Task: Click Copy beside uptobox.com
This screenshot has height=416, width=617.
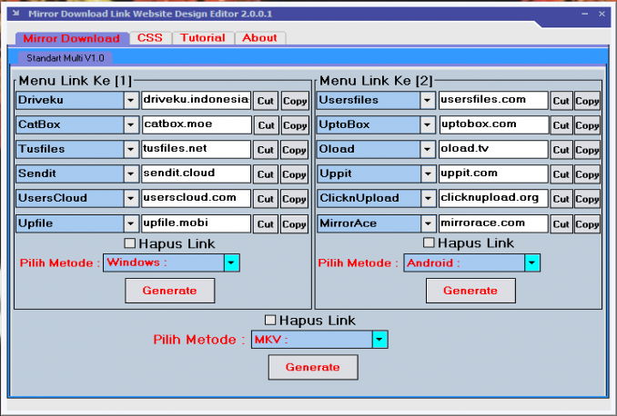Action: click(x=587, y=125)
